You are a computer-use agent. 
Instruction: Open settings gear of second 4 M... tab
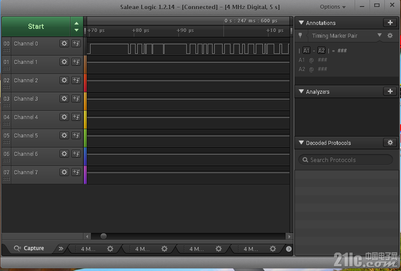point(164,249)
